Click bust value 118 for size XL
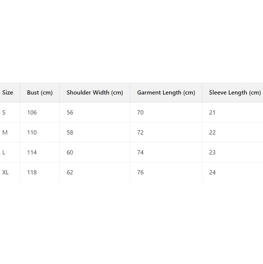This screenshot has height=264, width=263. pyautogui.click(x=32, y=172)
